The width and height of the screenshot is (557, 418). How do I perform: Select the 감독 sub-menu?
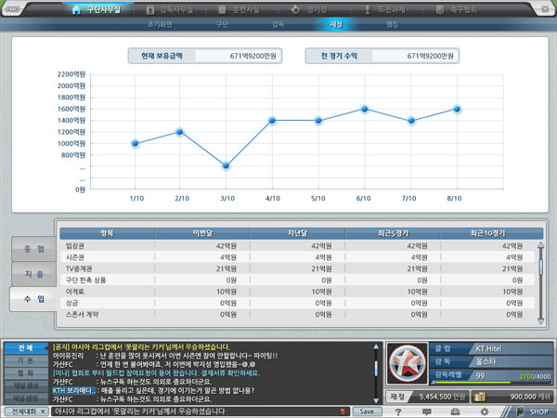278,24
